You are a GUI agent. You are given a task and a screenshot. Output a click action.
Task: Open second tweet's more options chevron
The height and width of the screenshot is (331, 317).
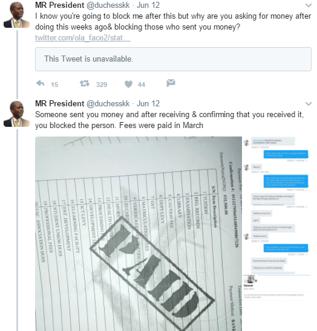[309, 104]
